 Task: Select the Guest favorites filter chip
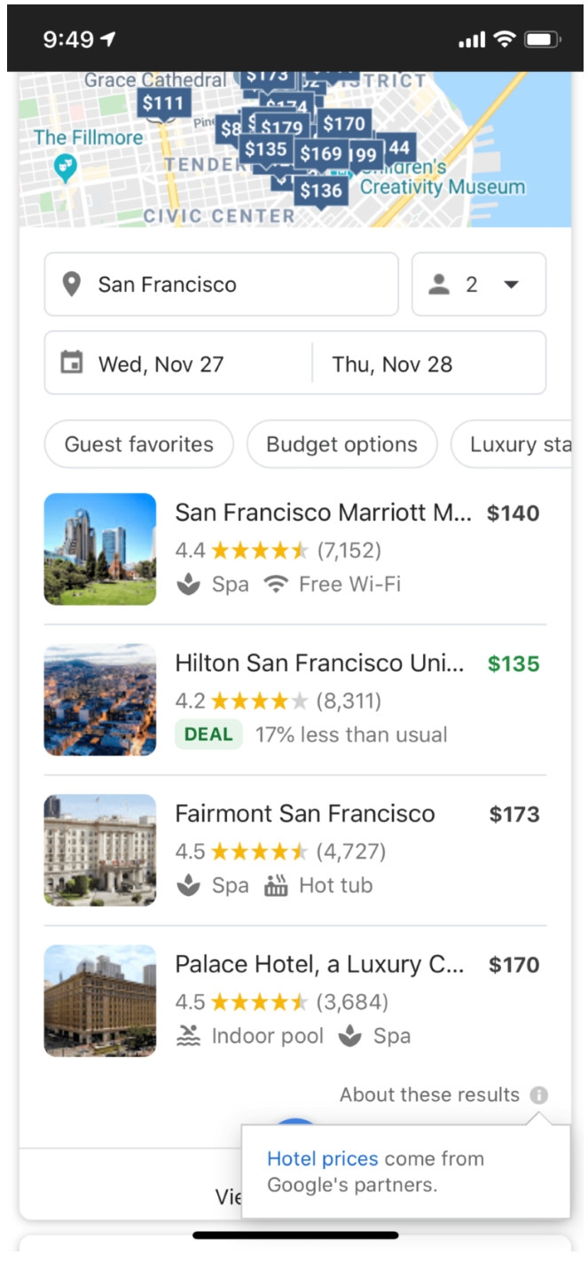pyautogui.click(x=139, y=444)
